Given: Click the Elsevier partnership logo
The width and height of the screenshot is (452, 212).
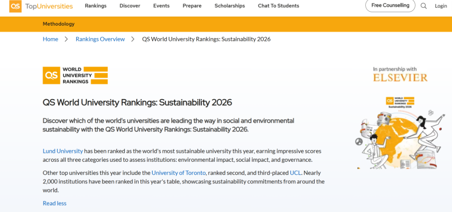Looking at the screenshot, I should [x=400, y=75].
